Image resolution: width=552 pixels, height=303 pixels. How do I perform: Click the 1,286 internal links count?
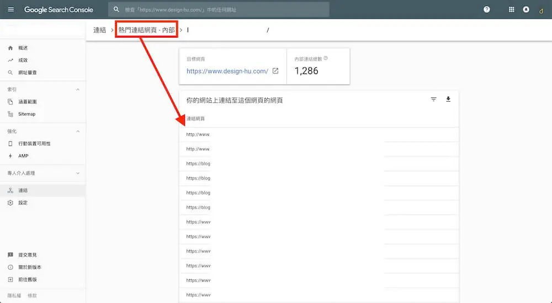click(x=306, y=71)
